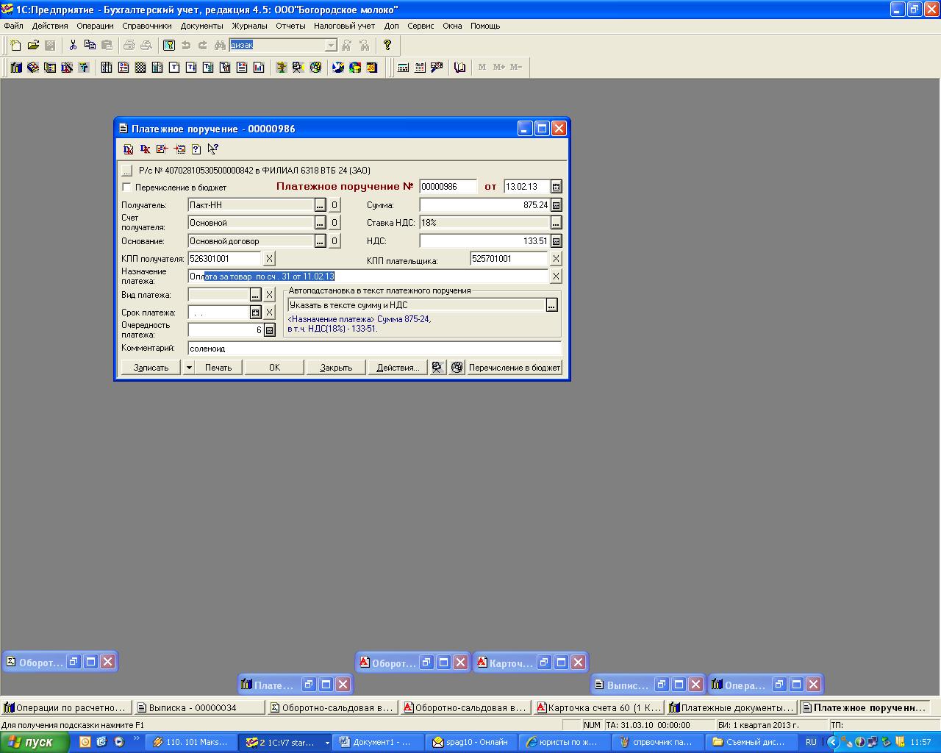Switch to the Выписка - 00000034 window tab

point(199,707)
